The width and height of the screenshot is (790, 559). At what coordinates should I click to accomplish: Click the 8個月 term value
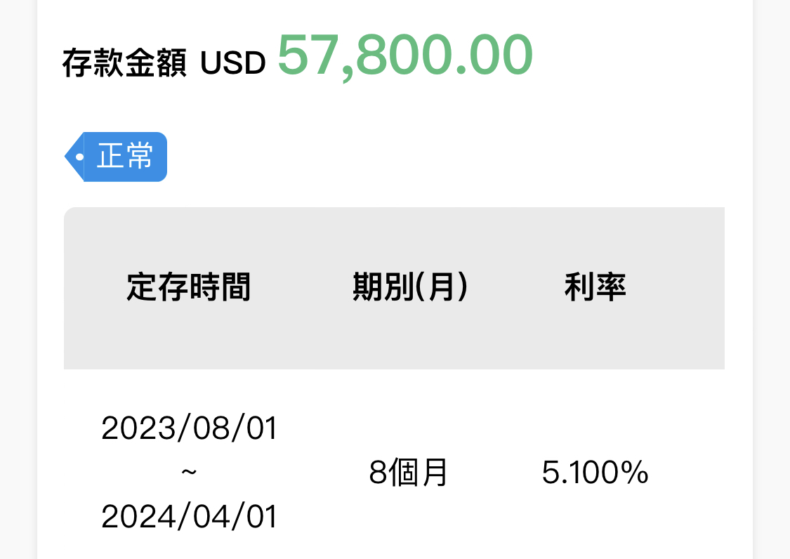coord(409,474)
